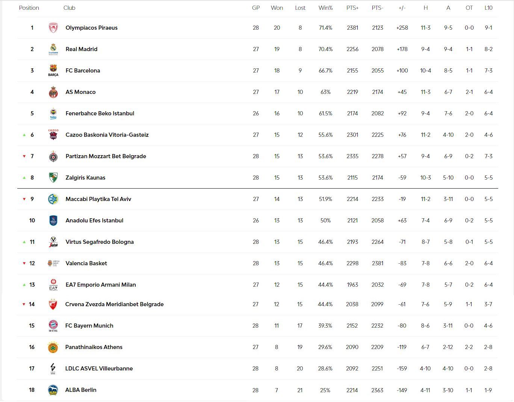Open LDLC ASVEL Villeurbanne team link
This screenshot has width=514, height=402.
pos(99,369)
